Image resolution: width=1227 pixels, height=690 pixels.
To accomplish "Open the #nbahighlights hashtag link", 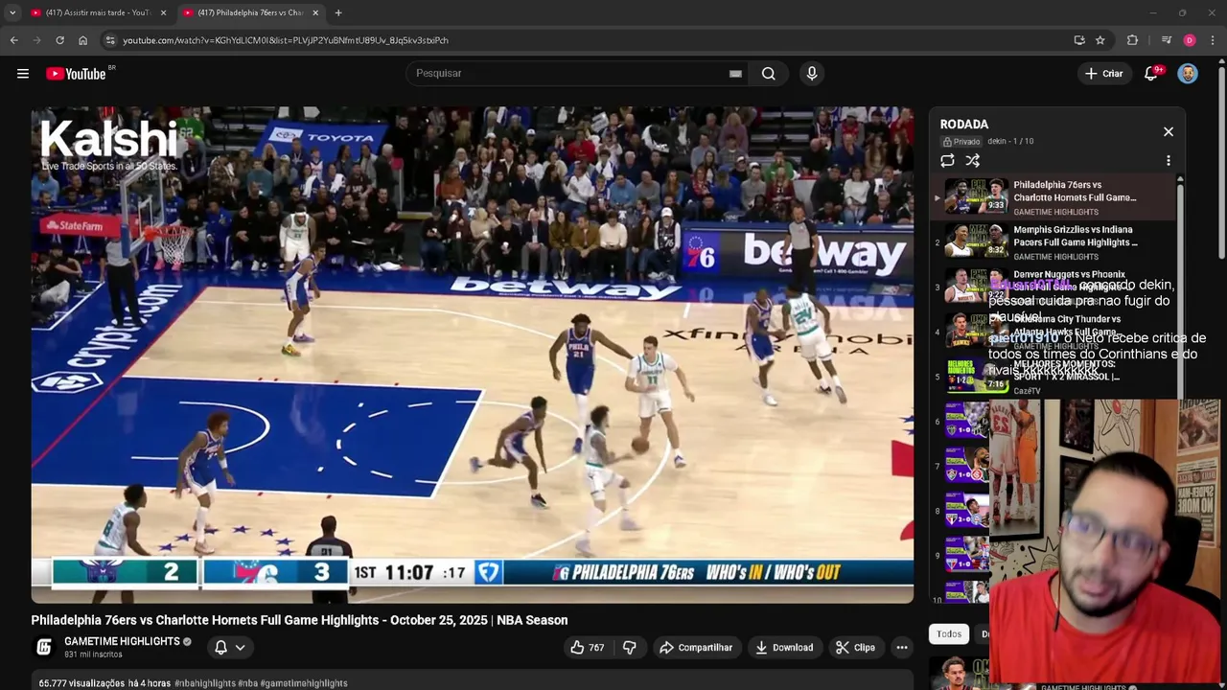I will (206, 683).
